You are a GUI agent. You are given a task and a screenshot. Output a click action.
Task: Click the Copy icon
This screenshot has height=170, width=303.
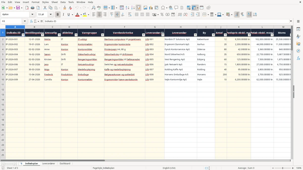[50, 8]
